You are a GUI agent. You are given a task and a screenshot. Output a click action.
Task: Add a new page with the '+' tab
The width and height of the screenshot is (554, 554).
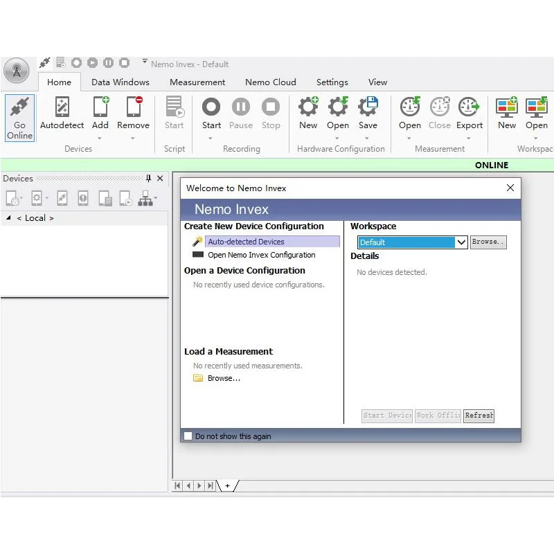(x=228, y=486)
